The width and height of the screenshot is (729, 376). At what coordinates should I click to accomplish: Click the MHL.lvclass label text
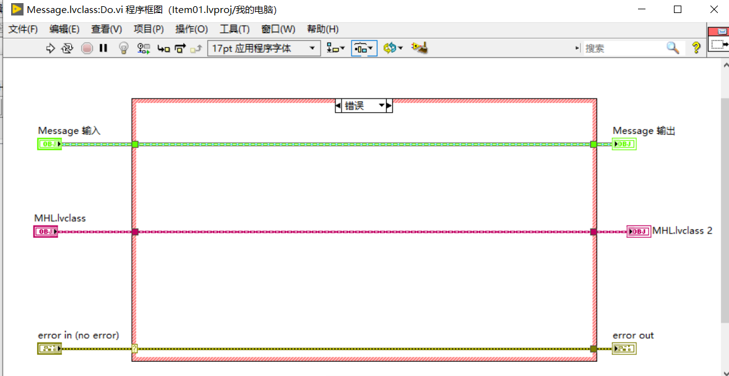pyautogui.click(x=60, y=218)
